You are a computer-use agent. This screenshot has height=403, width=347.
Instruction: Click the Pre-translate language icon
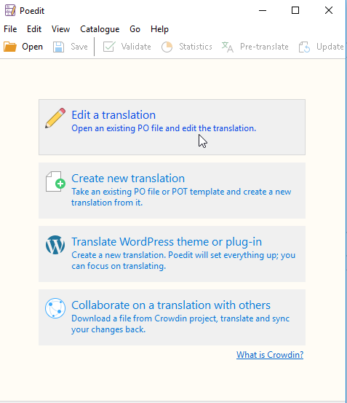[x=227, y=47]
